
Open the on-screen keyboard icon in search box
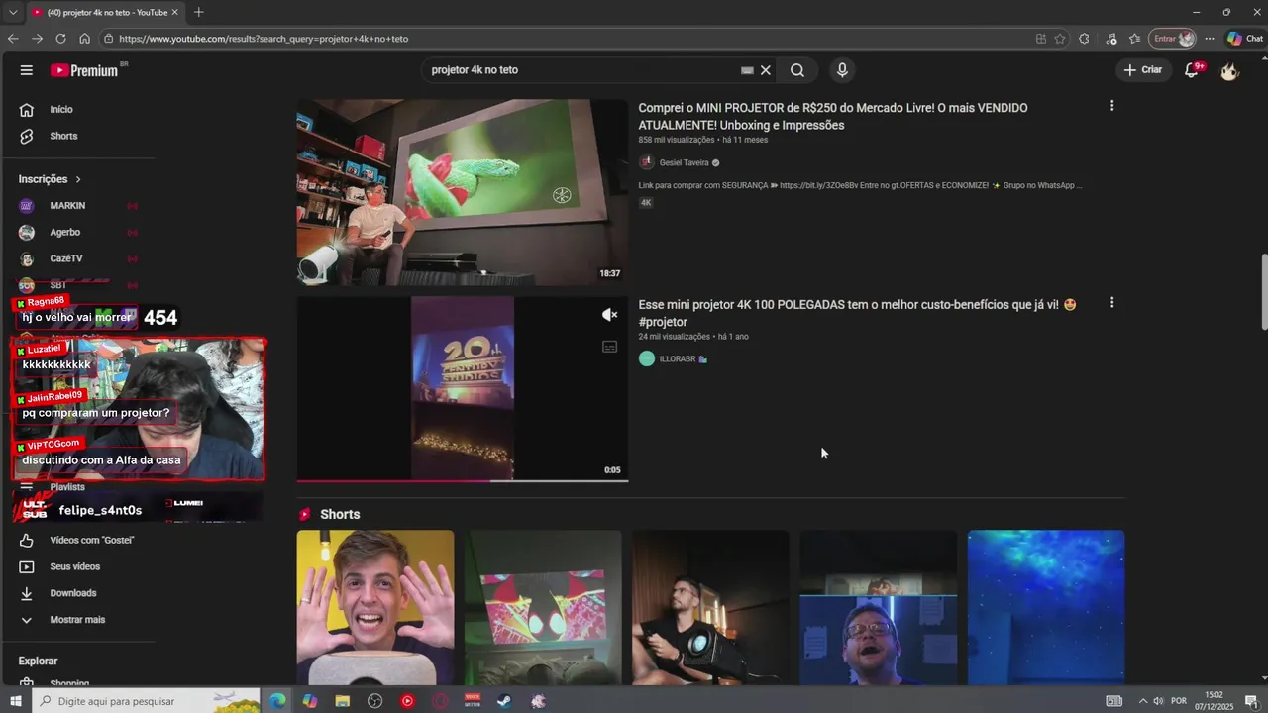[747, 70]
